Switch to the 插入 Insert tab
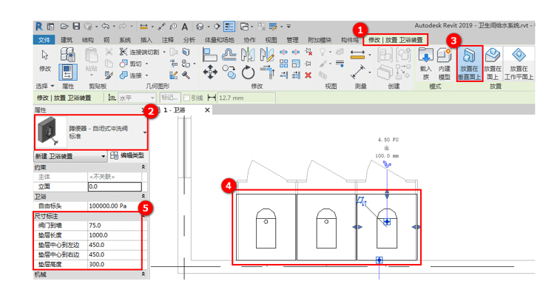 (146, 40)
